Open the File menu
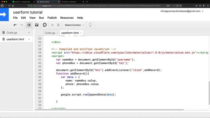 [15, 18]
